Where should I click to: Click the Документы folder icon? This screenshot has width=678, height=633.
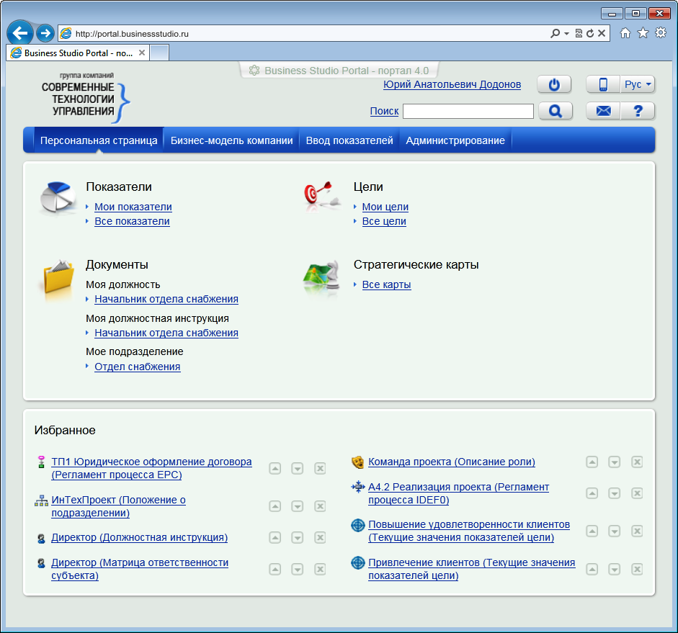[58, 277]
